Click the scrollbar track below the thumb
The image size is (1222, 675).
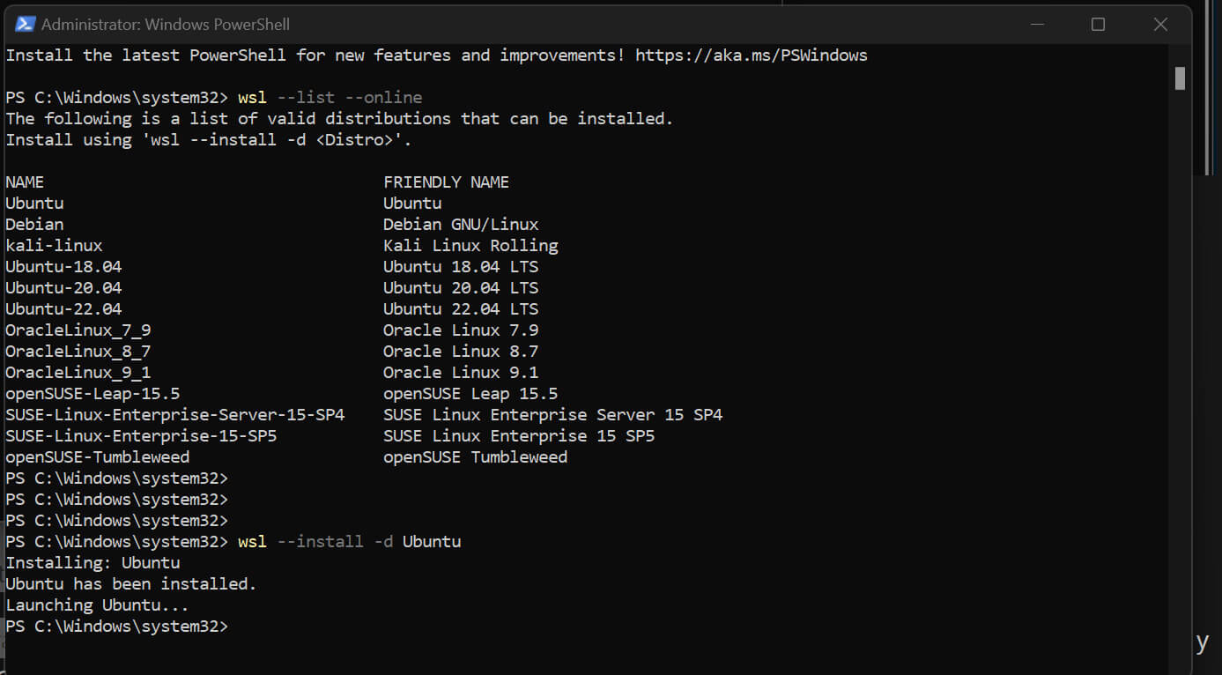[x=1180, y=352]
